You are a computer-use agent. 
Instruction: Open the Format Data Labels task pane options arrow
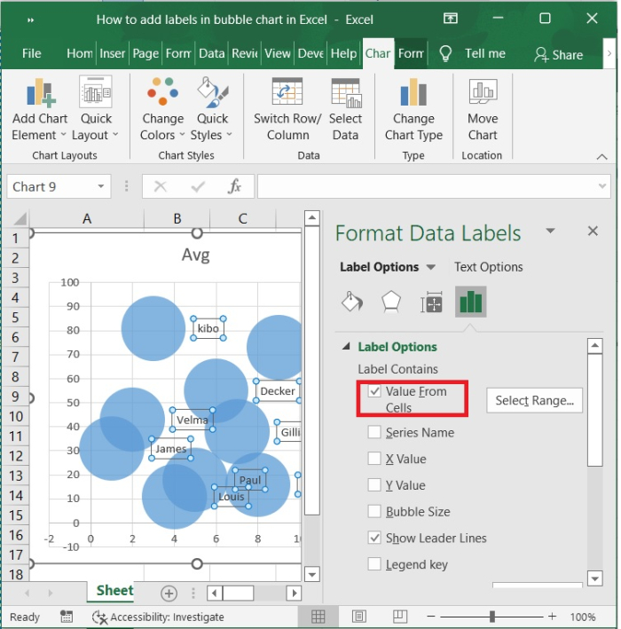coord(550,231)
